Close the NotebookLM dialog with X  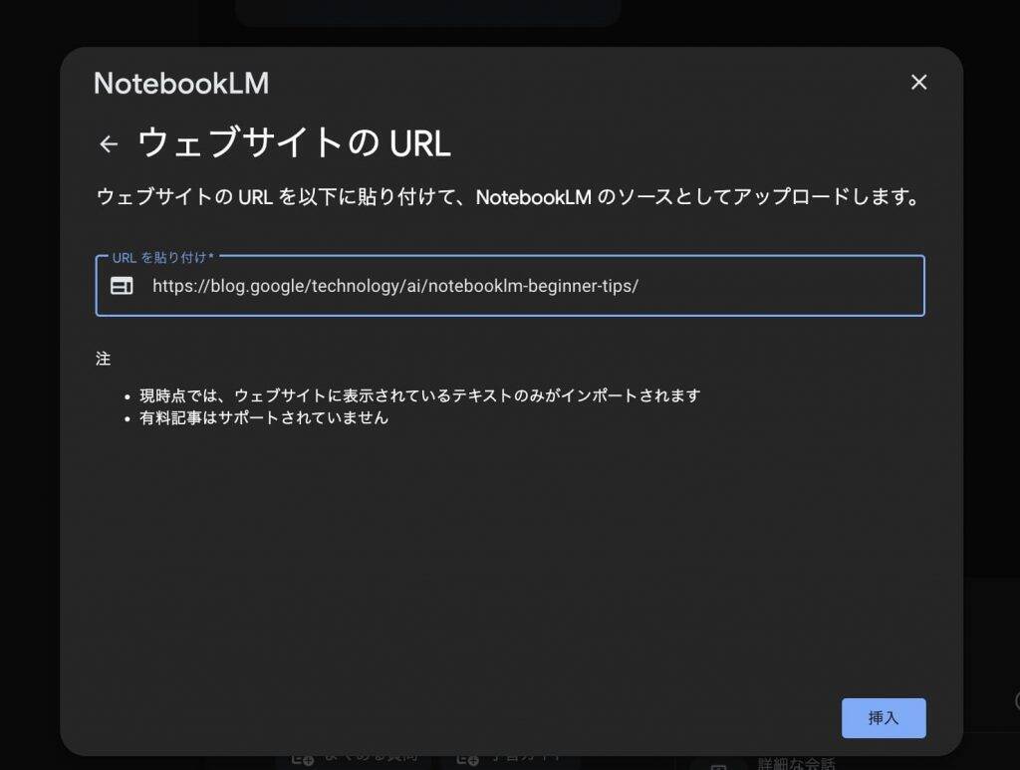pyautogui.click(x=918, y=83)
